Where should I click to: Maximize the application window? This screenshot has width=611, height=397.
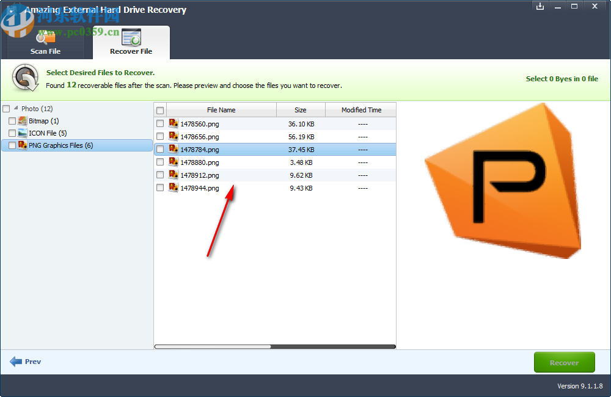tap(574, 6)
